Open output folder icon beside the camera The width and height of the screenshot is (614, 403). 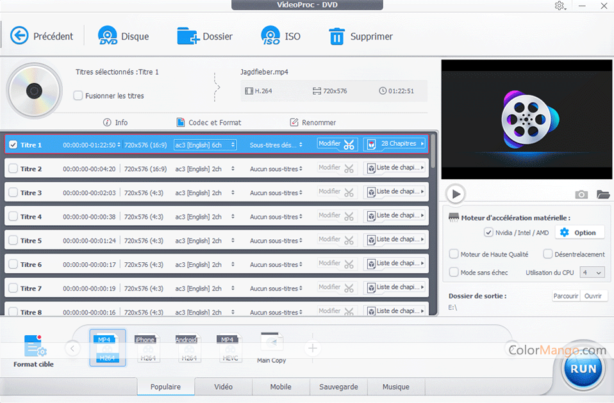click(603, 194)
